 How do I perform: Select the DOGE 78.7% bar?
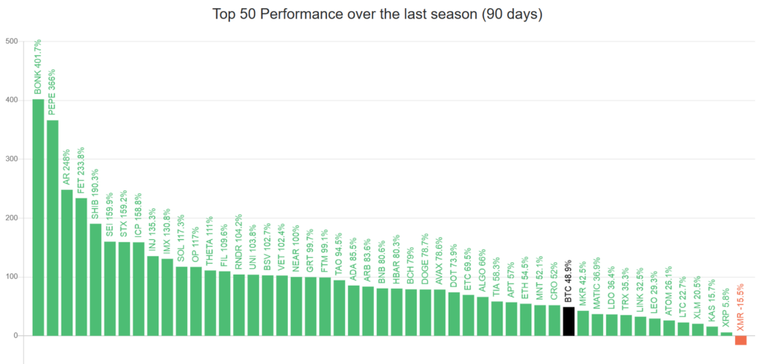click(x=426, y=312)
